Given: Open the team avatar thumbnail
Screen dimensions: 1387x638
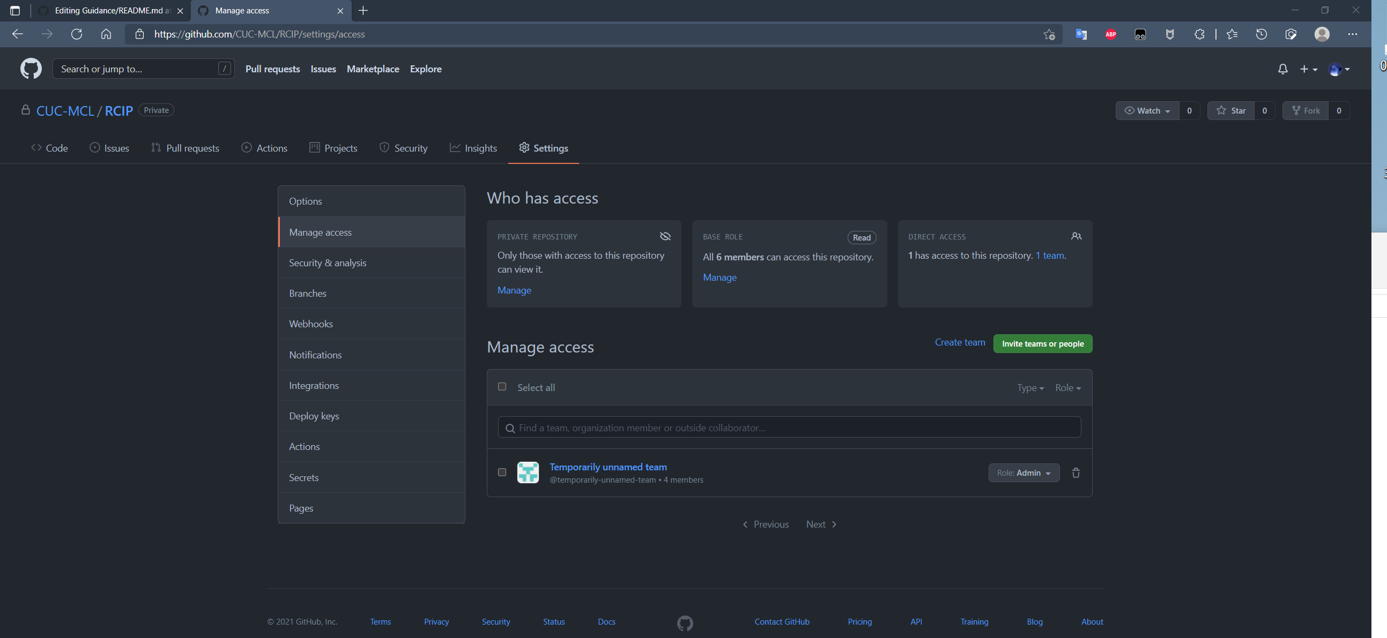Looking at the screenshot, I should tap(528, 472).
